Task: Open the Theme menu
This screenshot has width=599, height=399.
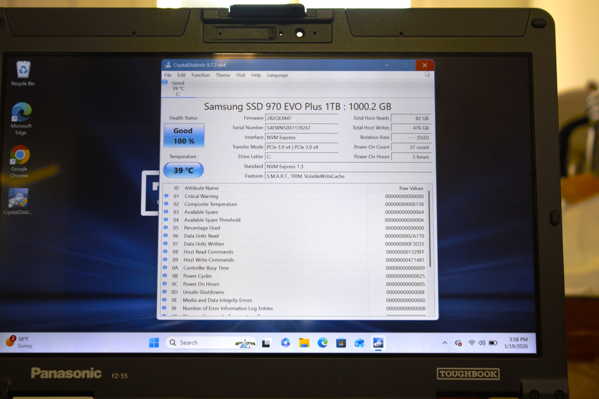Action: click(x=223, y=75)
